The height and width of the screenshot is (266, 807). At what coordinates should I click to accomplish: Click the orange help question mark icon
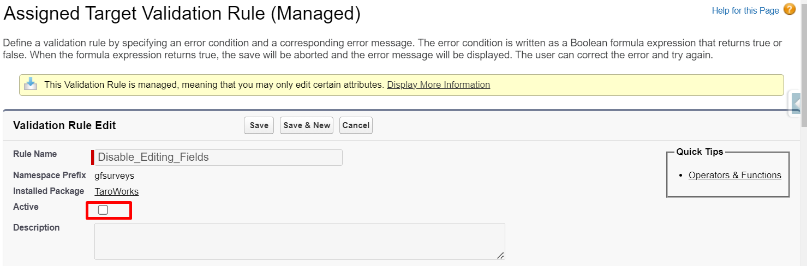point(789,10)
